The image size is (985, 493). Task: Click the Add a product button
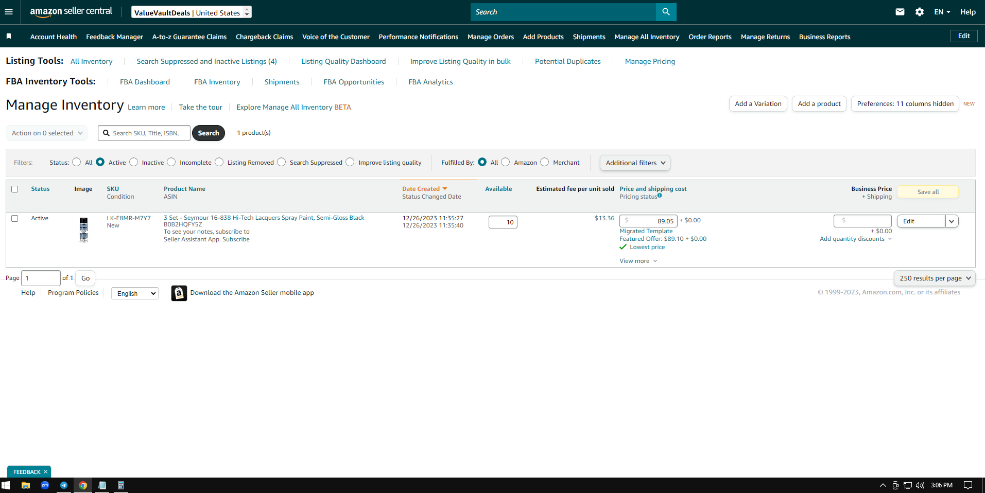tap(819, 103)
